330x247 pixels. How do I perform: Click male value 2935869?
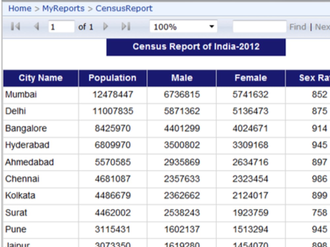[182, 162]
